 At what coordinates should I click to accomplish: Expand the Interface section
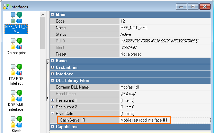click(x=52, y=74)
